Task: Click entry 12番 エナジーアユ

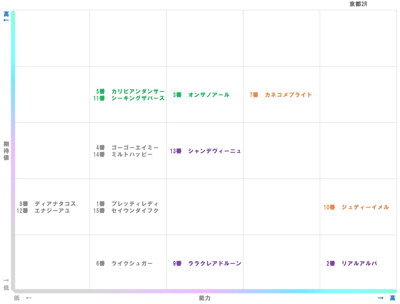Action: [x=45, y=211]
